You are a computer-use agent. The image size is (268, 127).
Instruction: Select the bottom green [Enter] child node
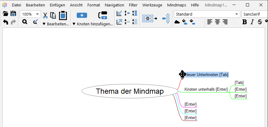240,96
